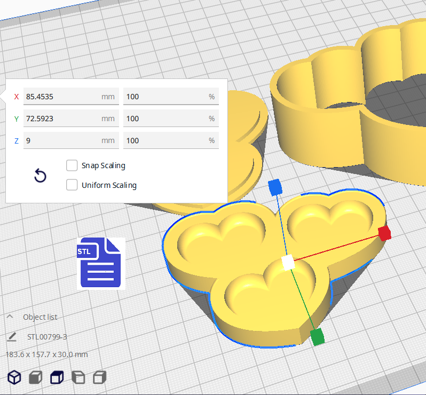Enable the Uniform Scaling checkbox
This screenshot has height=395, width=426.
[x=72, y=185]
